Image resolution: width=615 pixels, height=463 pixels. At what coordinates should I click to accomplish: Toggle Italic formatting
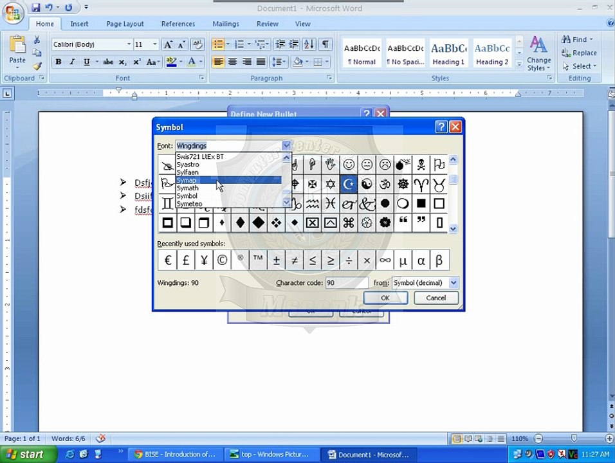tap(72, 62)
